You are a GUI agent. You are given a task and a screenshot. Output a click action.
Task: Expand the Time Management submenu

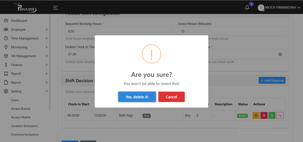point(25,38)
